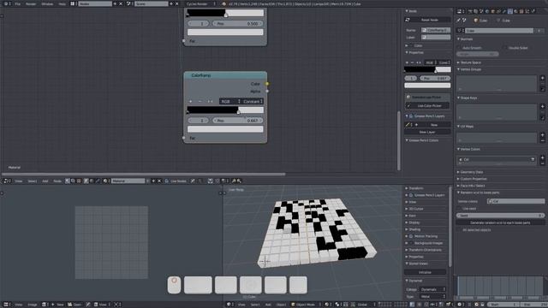
Task: Collapse the Vertex Groups panel
Action: click(x=470, y=69)
